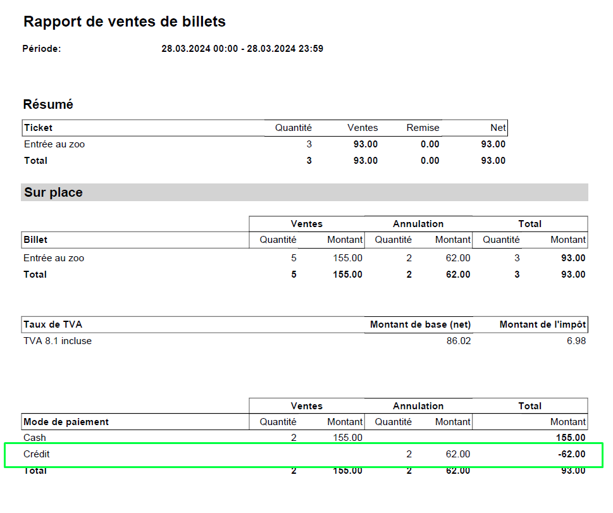
Task: Click 'Annulation' group header above the payment table
Action: [418, 406]
